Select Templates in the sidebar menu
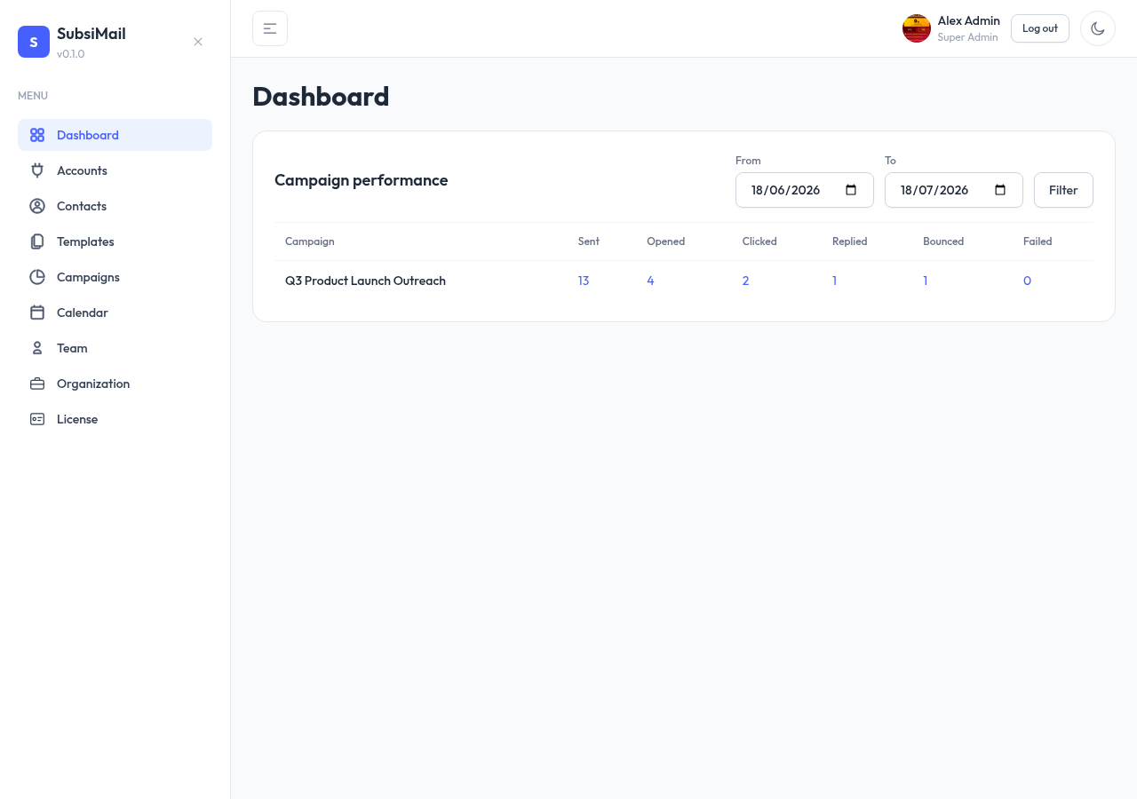 tap(115, 241)
